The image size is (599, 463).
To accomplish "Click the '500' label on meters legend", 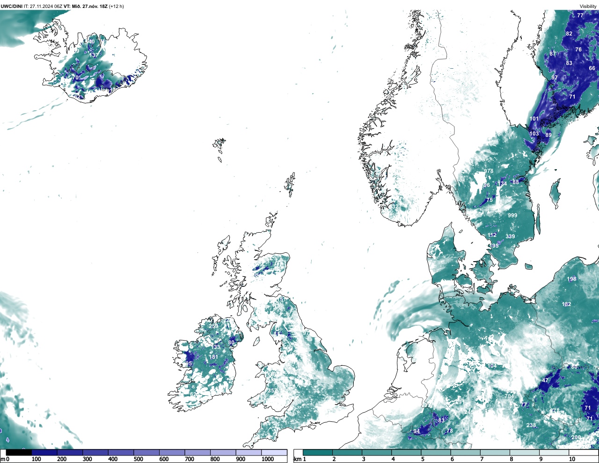I will (x=139, y=459).
